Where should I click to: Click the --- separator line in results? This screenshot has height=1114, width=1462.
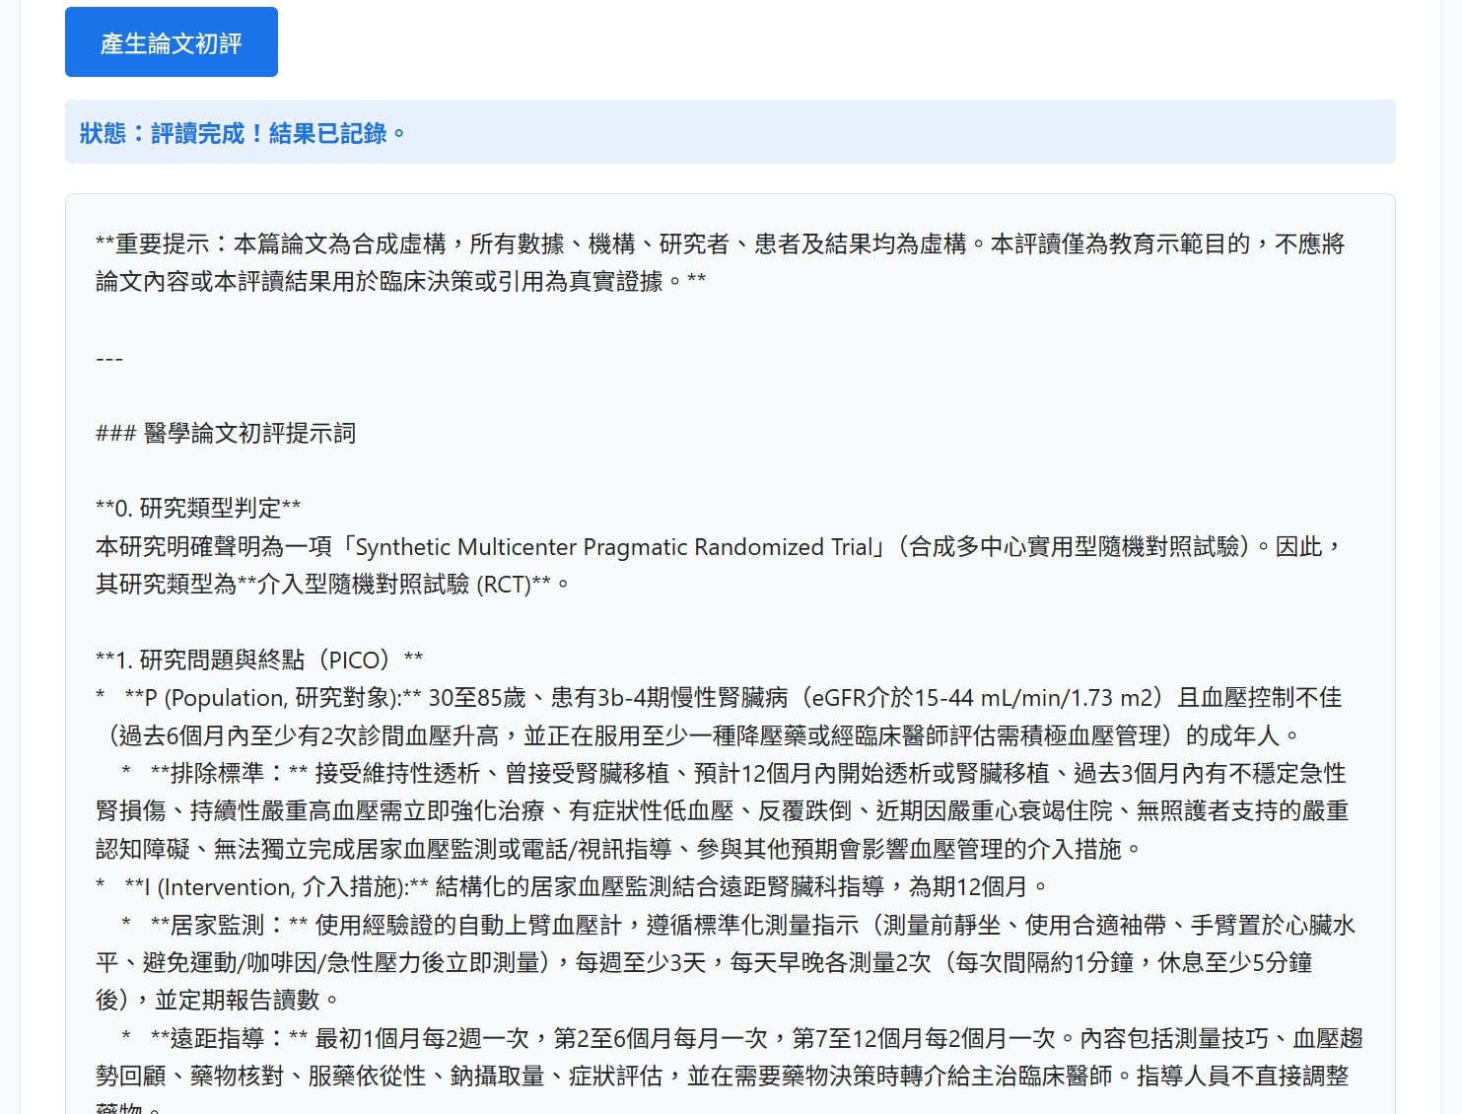pos(109,358)
